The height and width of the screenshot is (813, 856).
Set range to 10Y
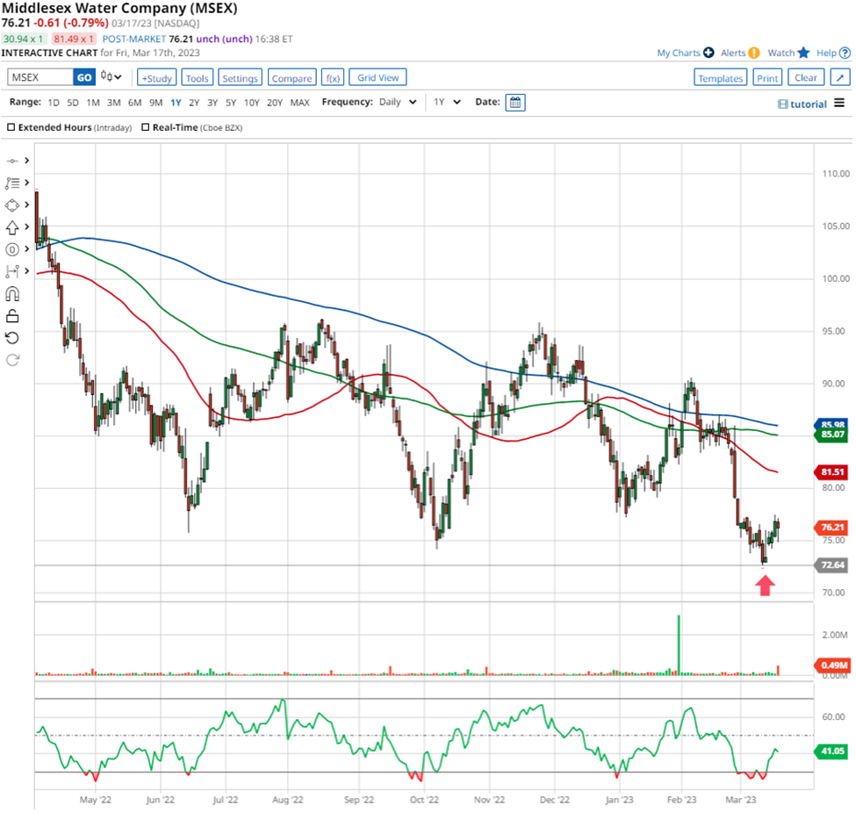(x=252, y=103)
